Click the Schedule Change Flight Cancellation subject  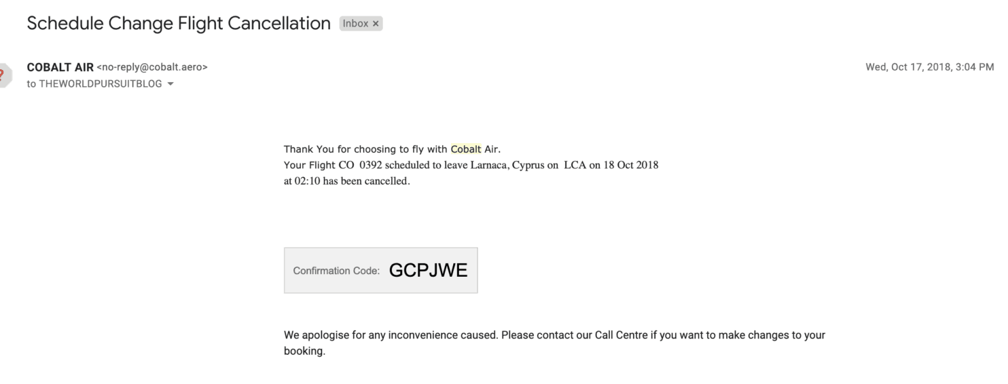179,23
